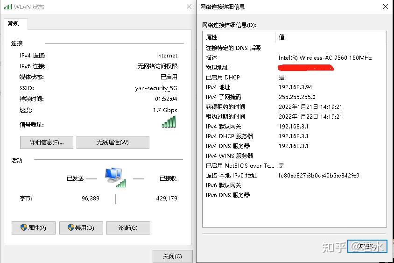Close the WLAN status window with 关闭(C)
This screenshot has width=394, height=263.
click(173, 256)
